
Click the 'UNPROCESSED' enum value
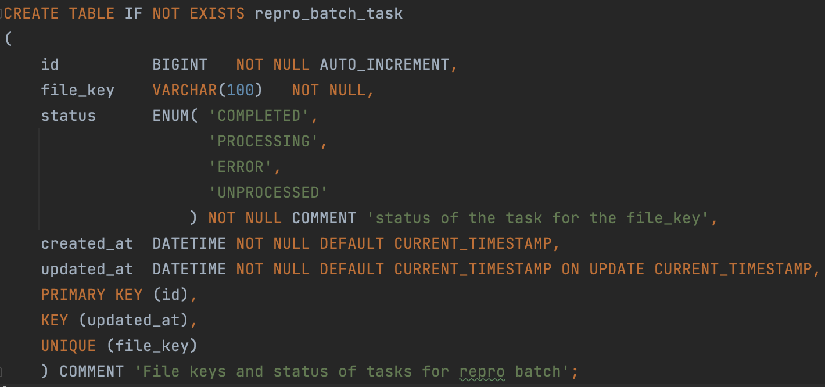tap(268, 192)
